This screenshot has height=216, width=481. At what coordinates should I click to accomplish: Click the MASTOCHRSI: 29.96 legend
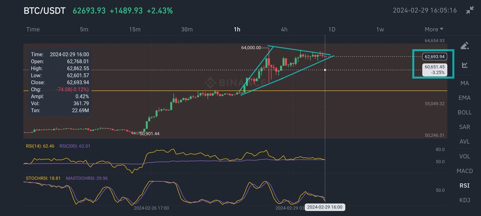click(x=87, y=178)
